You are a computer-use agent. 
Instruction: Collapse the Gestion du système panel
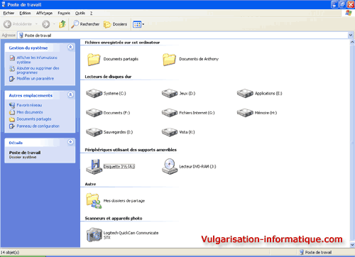pos(70,47)
